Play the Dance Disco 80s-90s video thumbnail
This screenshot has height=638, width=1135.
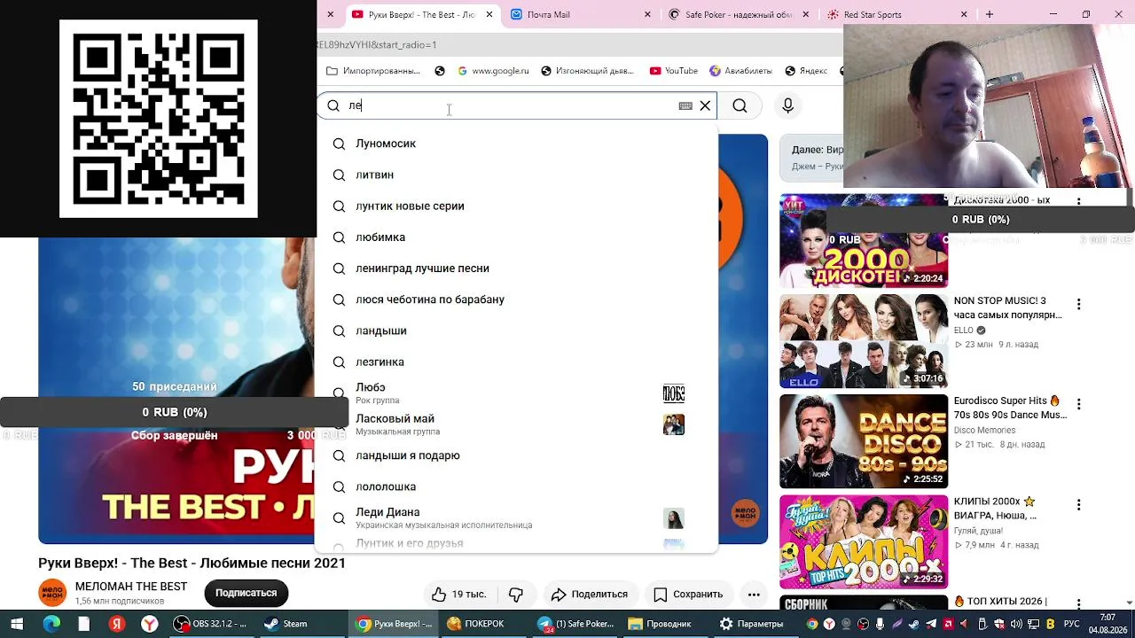pos(864,441)
